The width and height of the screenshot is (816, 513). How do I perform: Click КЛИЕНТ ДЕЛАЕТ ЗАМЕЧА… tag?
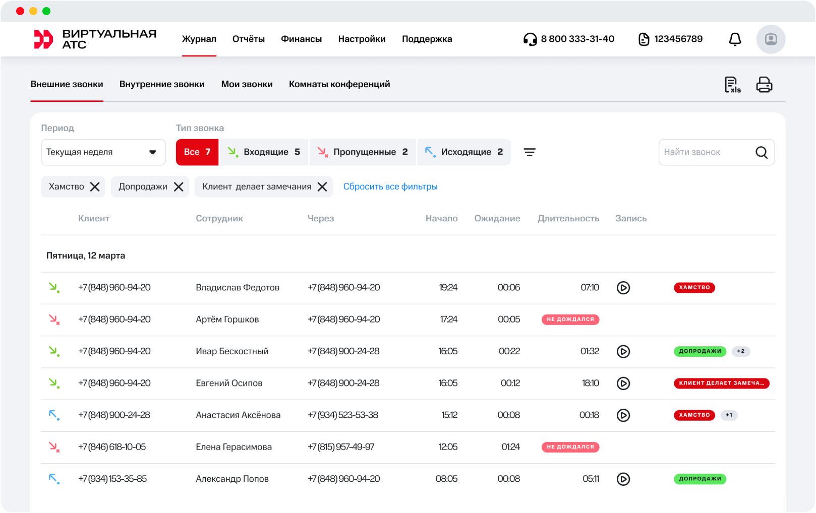tap(722, 383)
